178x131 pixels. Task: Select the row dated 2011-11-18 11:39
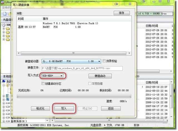click(x=156, y=114)
